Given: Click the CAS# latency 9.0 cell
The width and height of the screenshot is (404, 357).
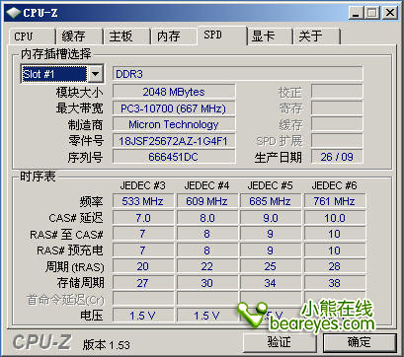Looking at the screenshot, I should pos(271,218).
